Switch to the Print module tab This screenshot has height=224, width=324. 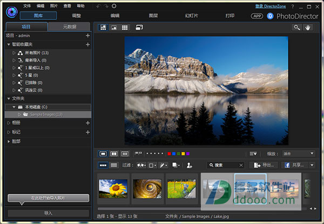pos(230,16)
